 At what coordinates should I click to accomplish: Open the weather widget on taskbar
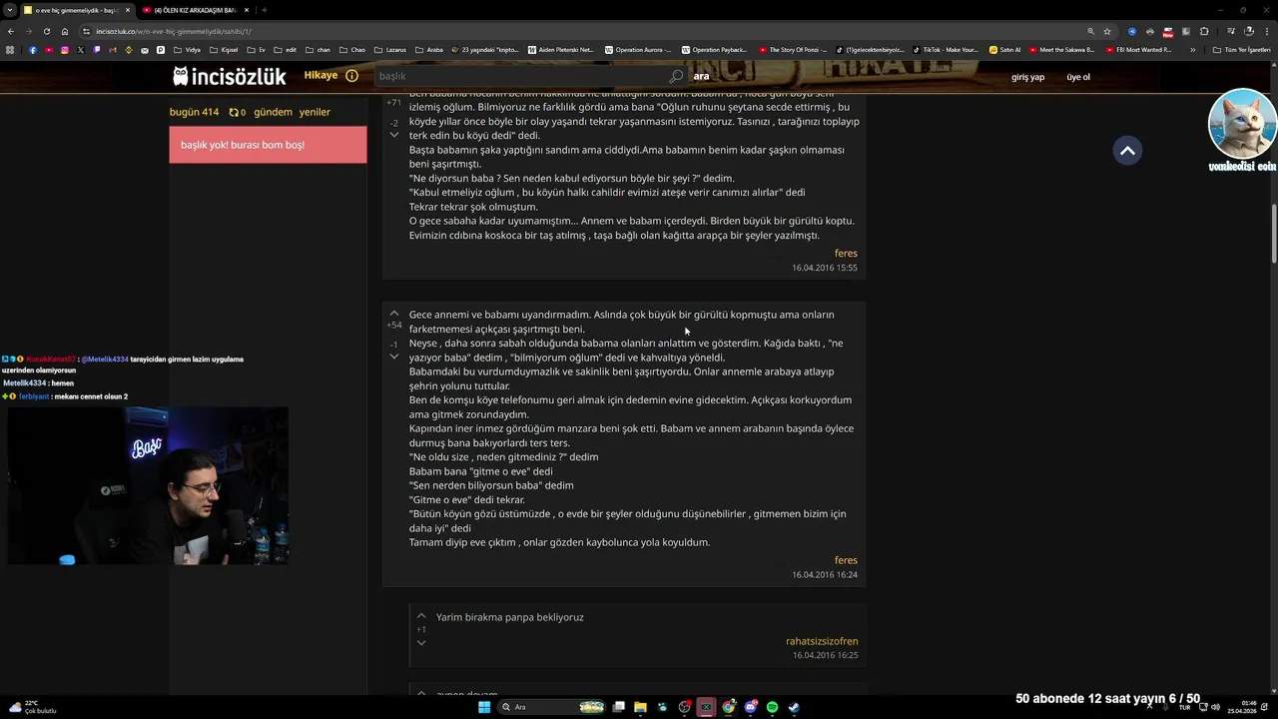[x=32, y=707]
